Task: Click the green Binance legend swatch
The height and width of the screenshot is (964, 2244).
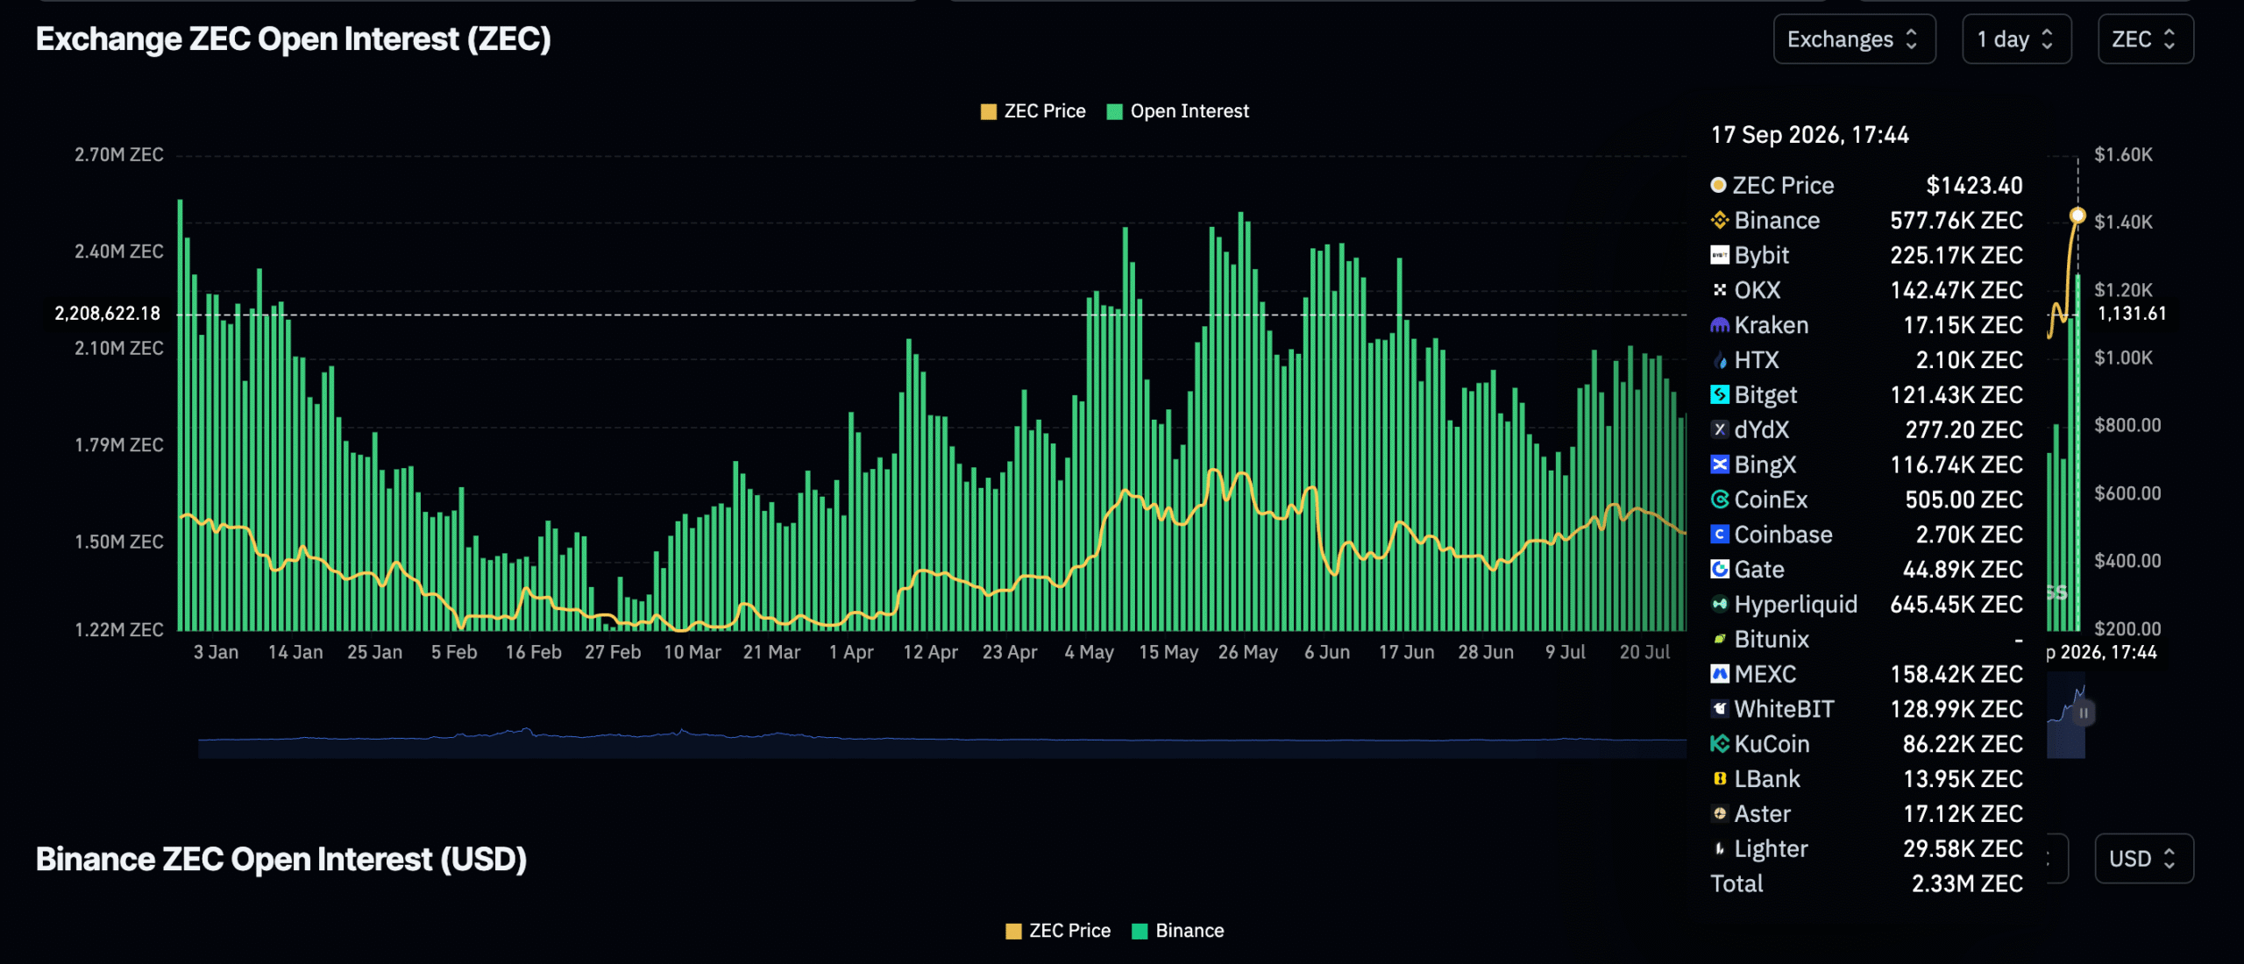Action: [x=1140, y=931]
